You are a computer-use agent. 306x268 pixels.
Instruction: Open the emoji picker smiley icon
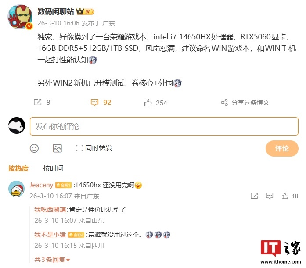pyautogui.click(x=34, y=148)
